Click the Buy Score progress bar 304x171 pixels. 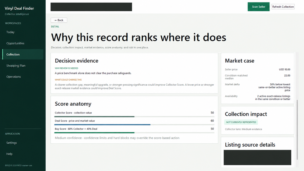pos(134,132)
